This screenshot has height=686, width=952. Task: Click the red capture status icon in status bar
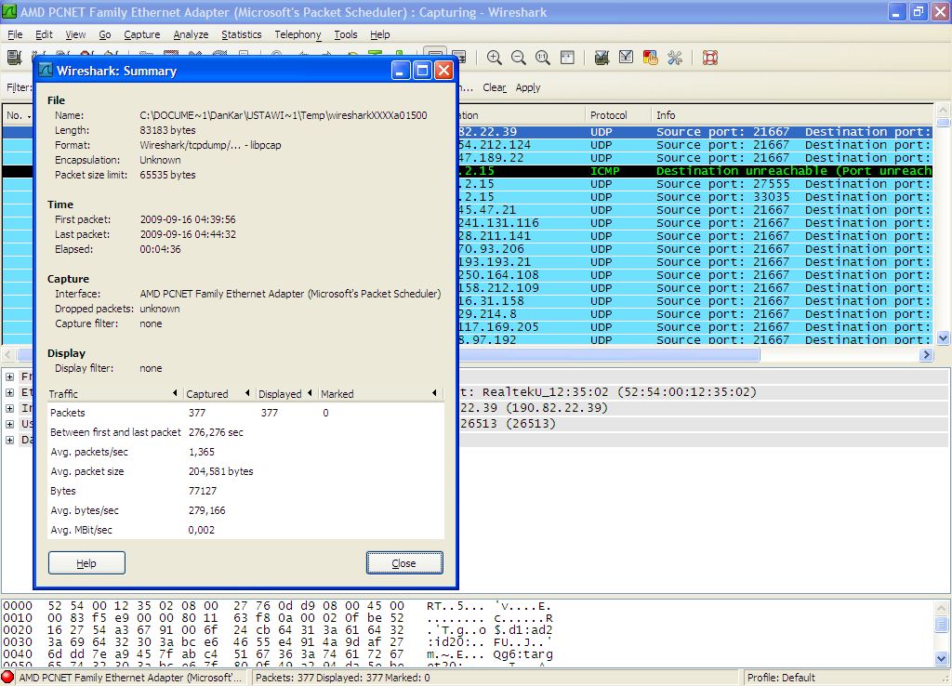(x=7, y=678)
